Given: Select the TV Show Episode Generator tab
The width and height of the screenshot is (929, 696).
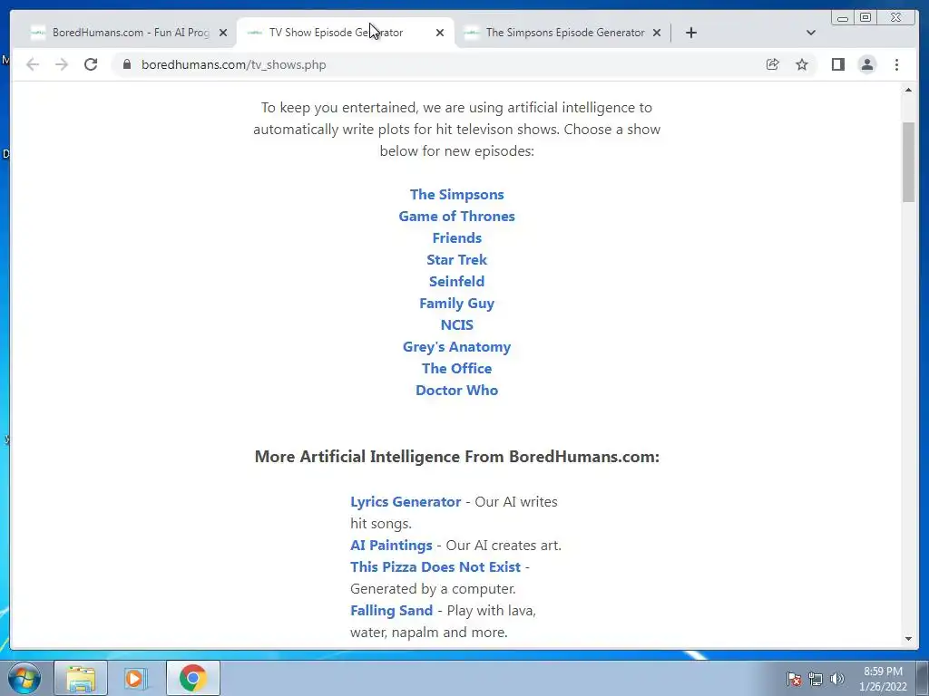Looking at the screenshot, I should point(345,33).
